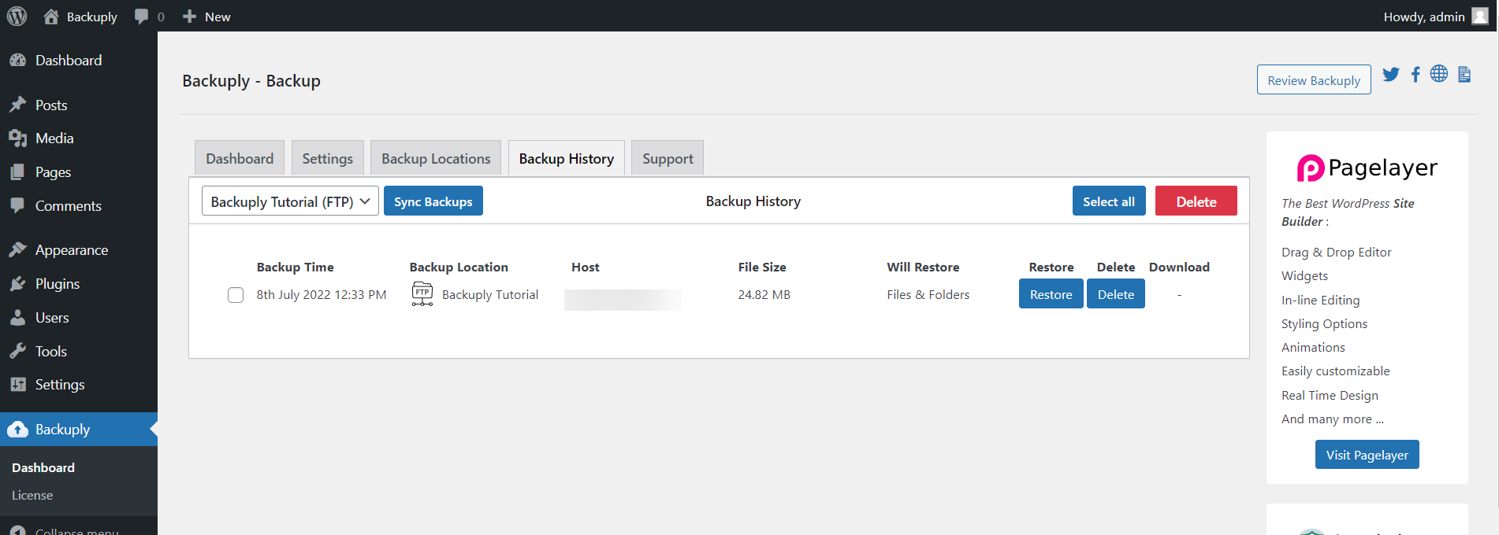Click the Backuply cloud icon in sidebar

(17, 430)
